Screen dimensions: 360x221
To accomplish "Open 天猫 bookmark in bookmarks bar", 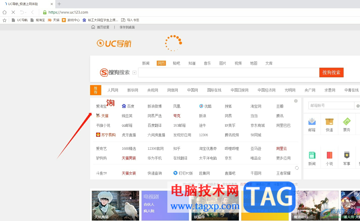I will point(54,20).
